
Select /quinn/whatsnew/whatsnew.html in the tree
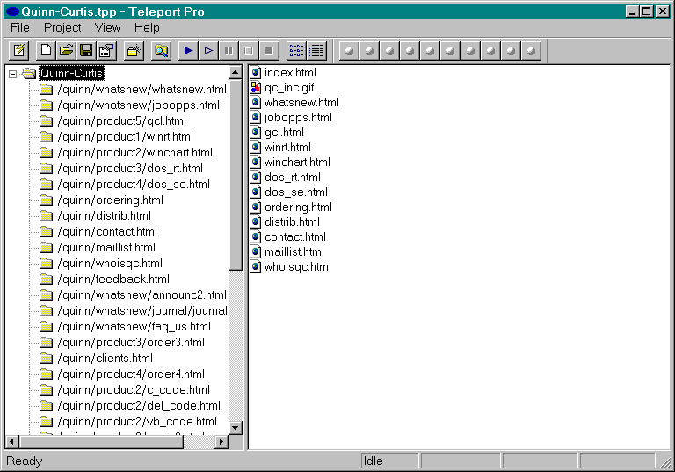click(142, 89)
